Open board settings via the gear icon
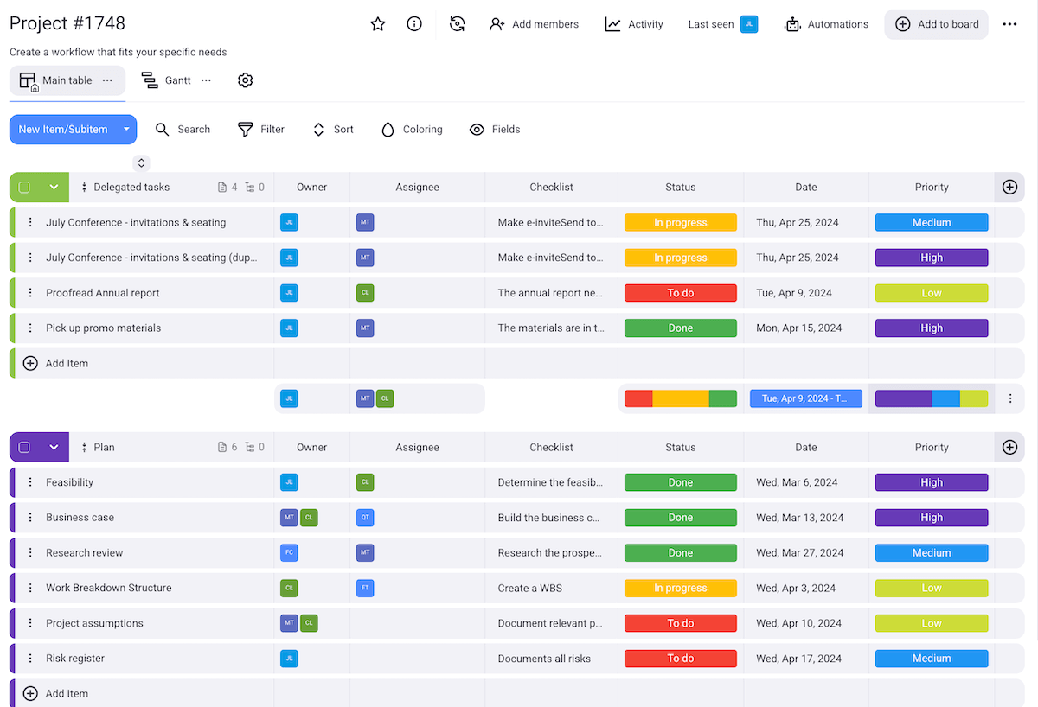 [245, 80]
